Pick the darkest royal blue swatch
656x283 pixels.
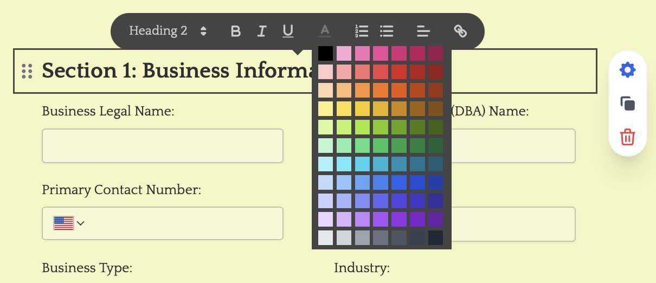click(436, 182)
